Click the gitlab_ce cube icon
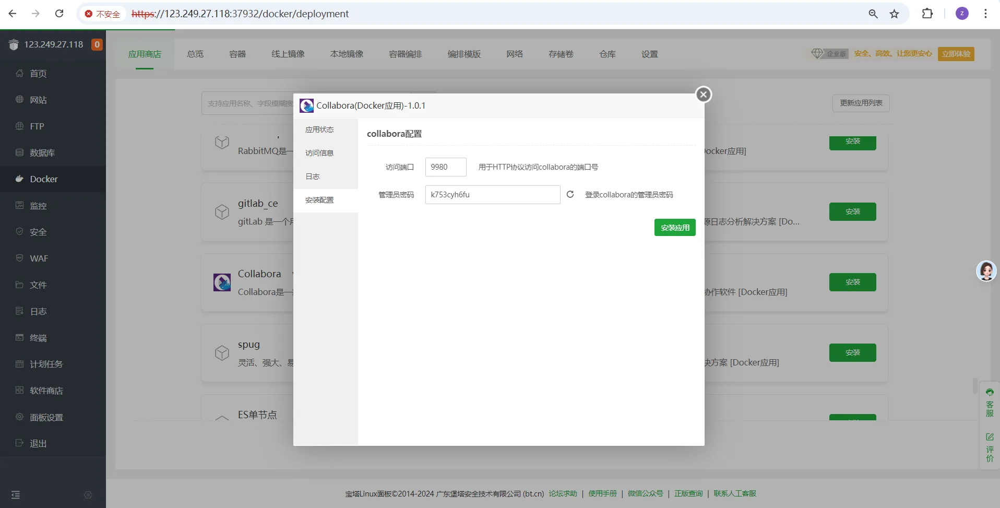Image resolution: width=1000 pixels, height=508 pixels. 222,212
